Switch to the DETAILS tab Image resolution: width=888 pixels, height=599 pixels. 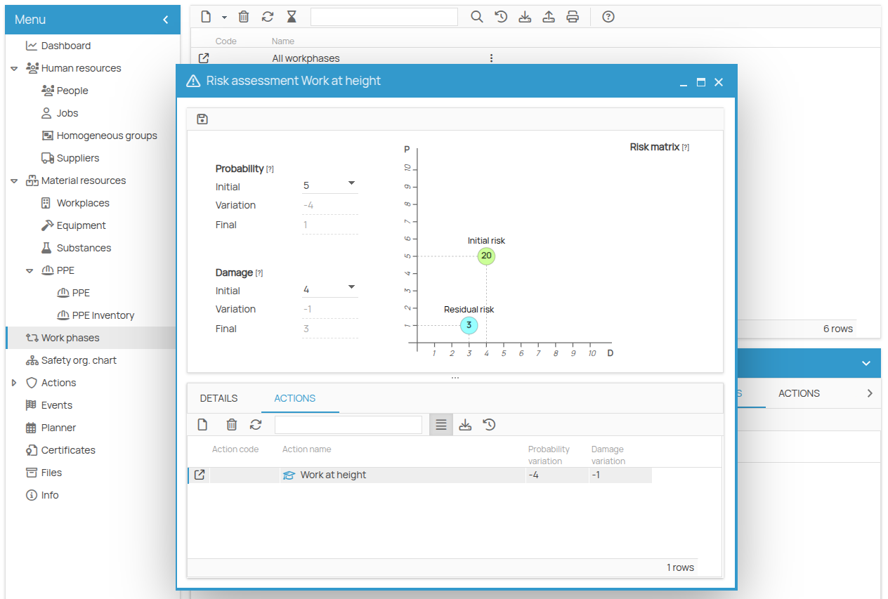point(218,397)
